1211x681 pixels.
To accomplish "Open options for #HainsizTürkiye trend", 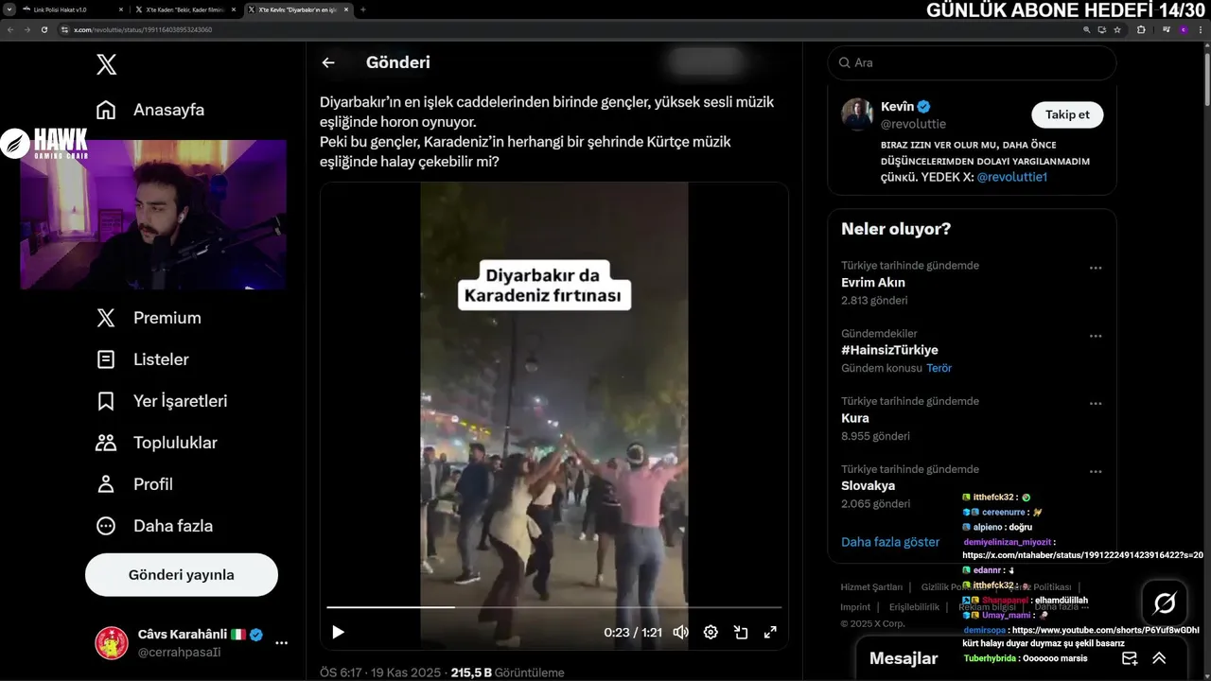I will click(1096, 336).
